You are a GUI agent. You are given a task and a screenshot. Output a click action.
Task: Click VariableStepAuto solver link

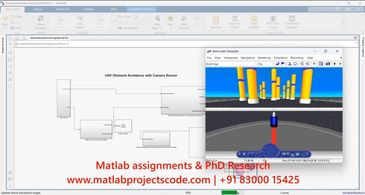click(x=354, y=193)
